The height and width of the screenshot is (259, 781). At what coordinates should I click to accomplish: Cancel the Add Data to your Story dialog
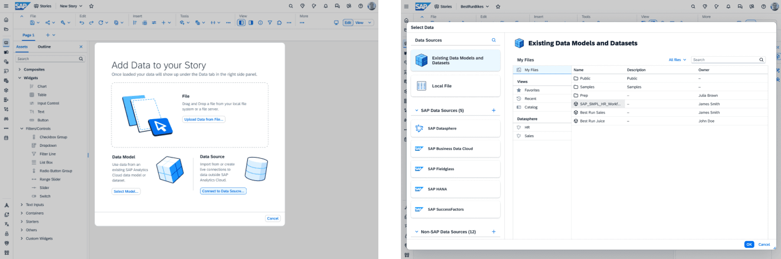272,219
